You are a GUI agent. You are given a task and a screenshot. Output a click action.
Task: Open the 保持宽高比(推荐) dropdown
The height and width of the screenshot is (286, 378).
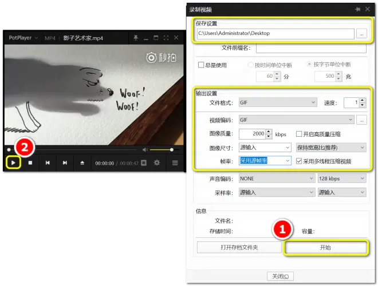pos(331,148)
